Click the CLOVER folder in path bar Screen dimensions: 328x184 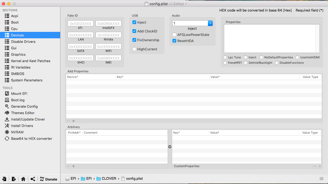coord(106,178)
